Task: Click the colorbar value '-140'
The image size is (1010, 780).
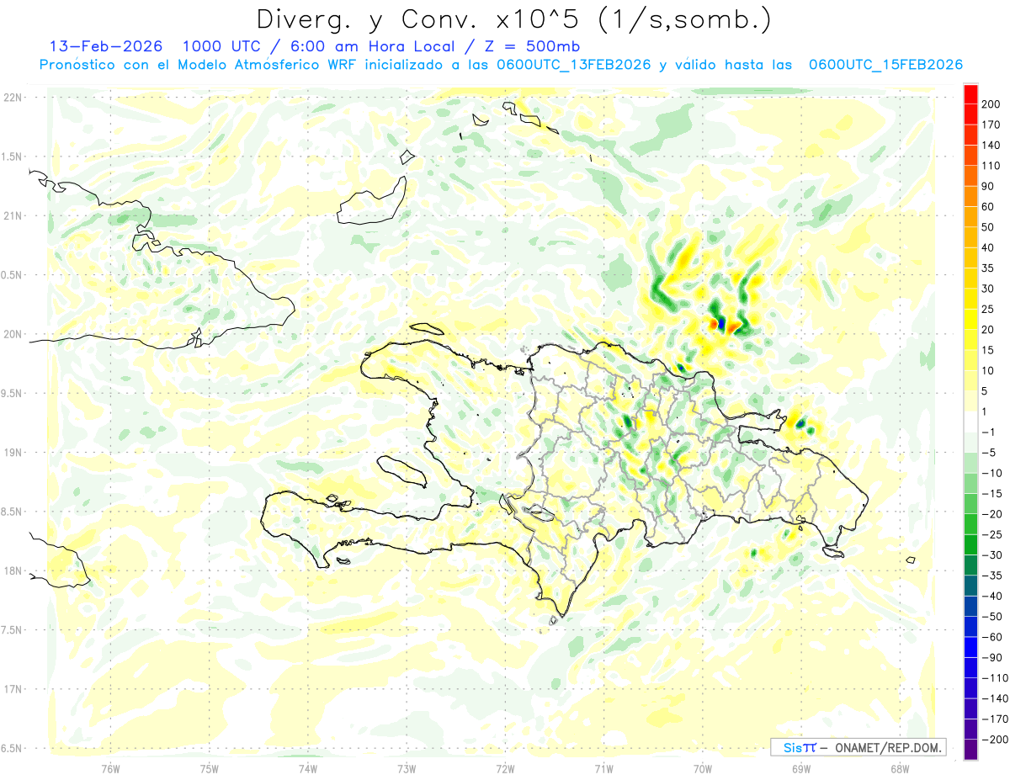Action: click(x=994, y=699)
